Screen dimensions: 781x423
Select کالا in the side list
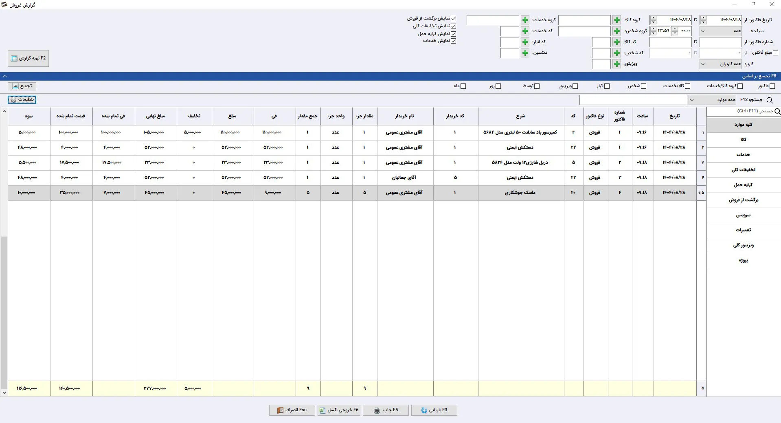click(x=744, y=140)
